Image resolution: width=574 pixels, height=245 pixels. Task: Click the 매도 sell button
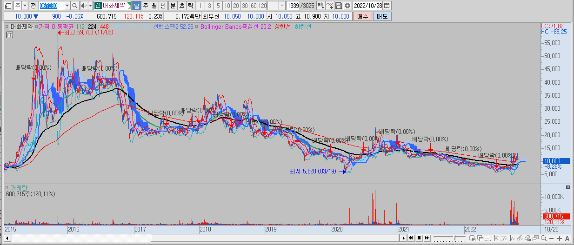click(382, 16)
